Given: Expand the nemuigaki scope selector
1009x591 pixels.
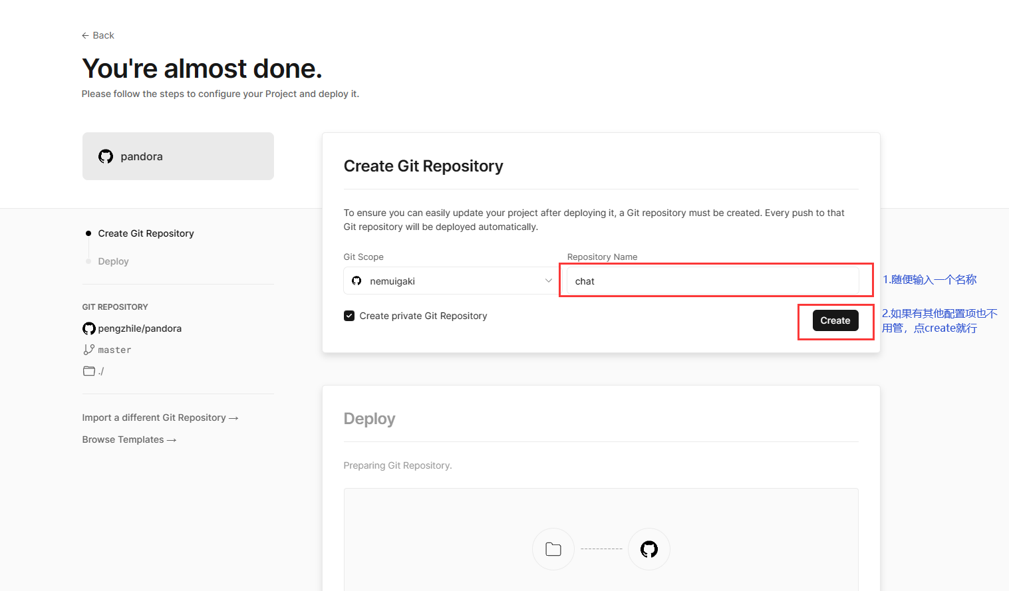Looking at the screenshot, I should tap(450, 281).
